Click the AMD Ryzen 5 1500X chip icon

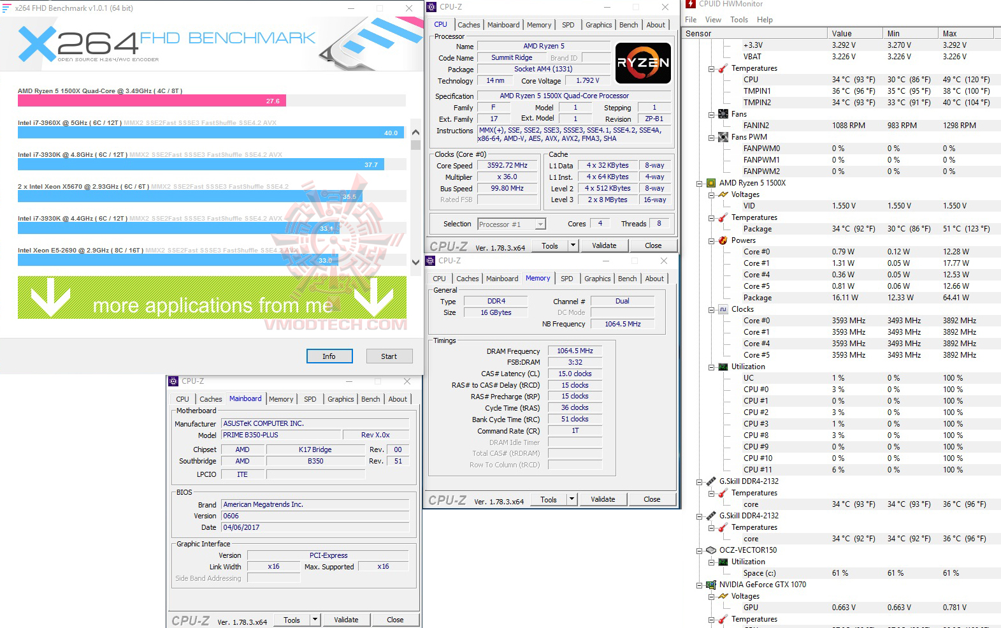point(711,183)
